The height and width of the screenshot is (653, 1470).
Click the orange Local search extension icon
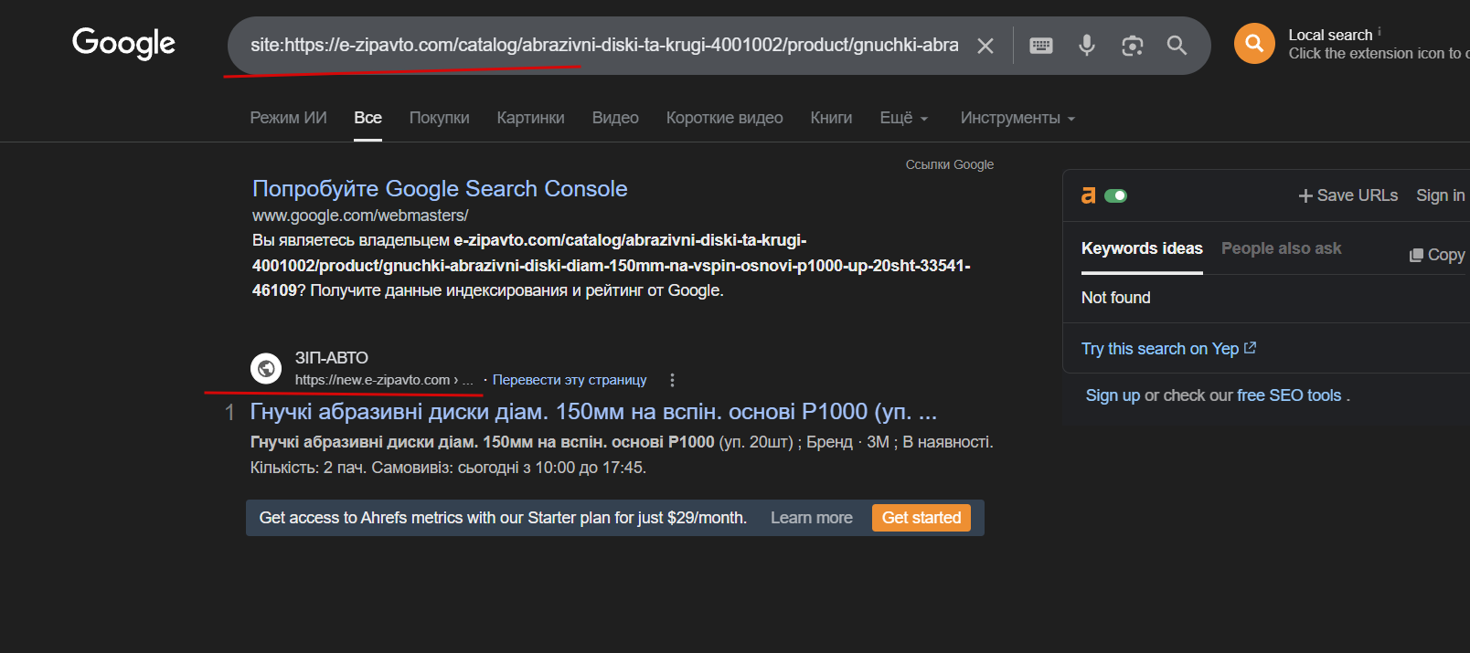click(x=1254, y=43)
